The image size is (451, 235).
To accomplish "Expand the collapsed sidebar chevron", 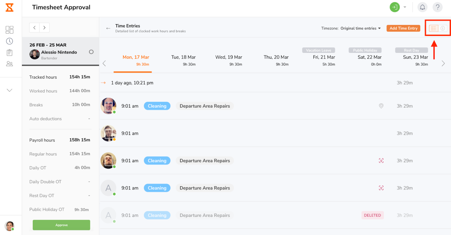I will coord(10,90).
